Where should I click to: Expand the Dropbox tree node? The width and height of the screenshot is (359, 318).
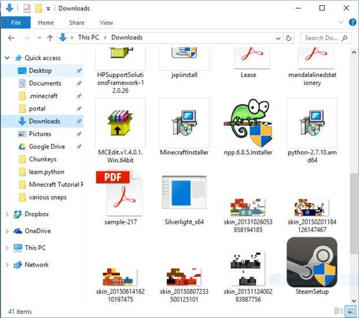click(8, 214)
